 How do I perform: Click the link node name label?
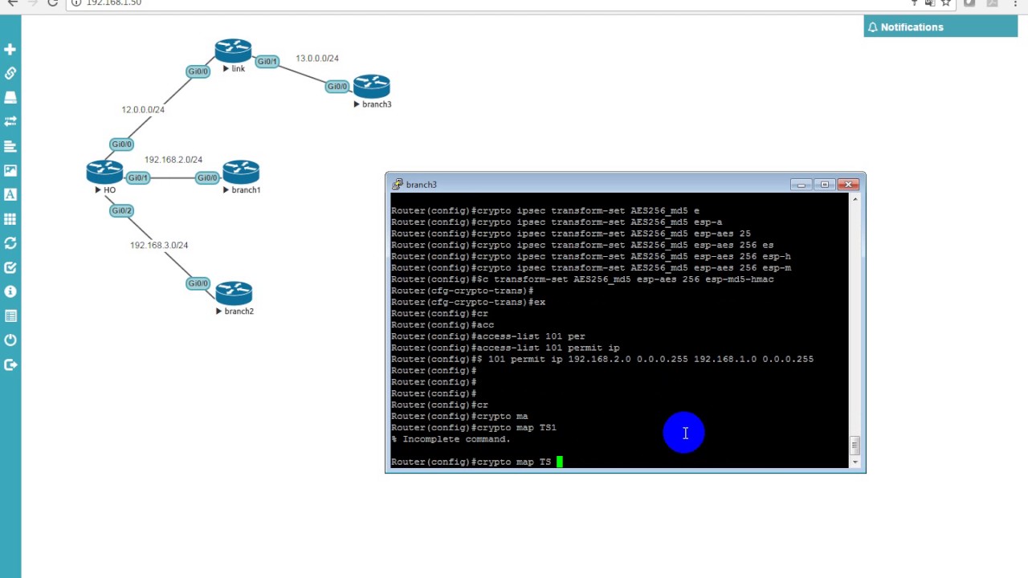[x=238, y=69]
